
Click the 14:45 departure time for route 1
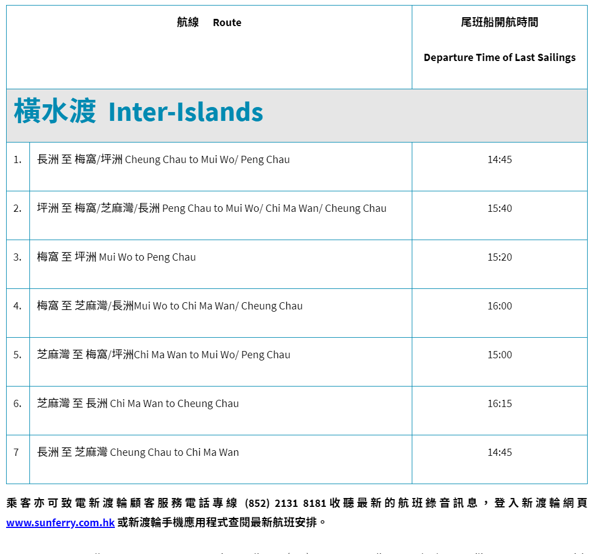point(500,159)
